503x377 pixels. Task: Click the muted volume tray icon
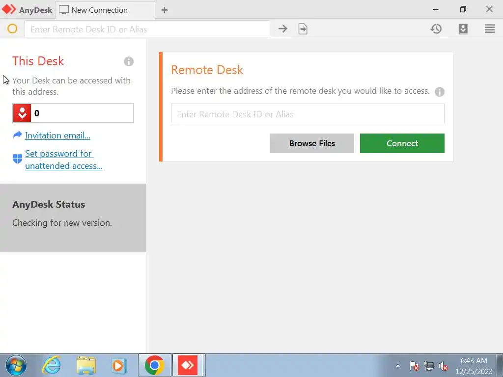[443, 365]
